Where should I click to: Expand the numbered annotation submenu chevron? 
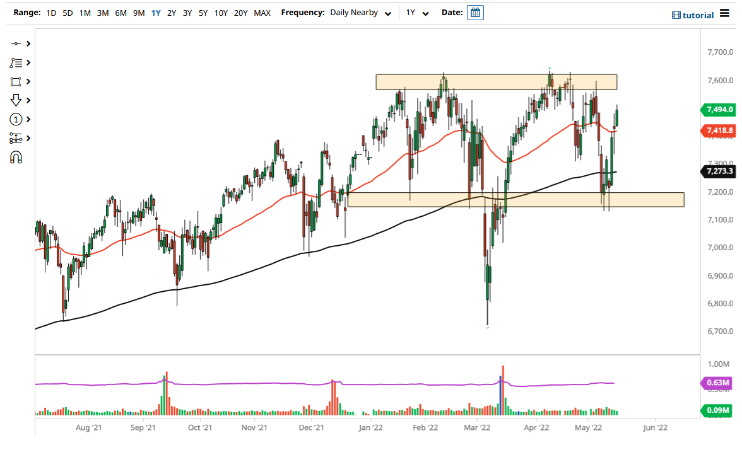[28, 119]
